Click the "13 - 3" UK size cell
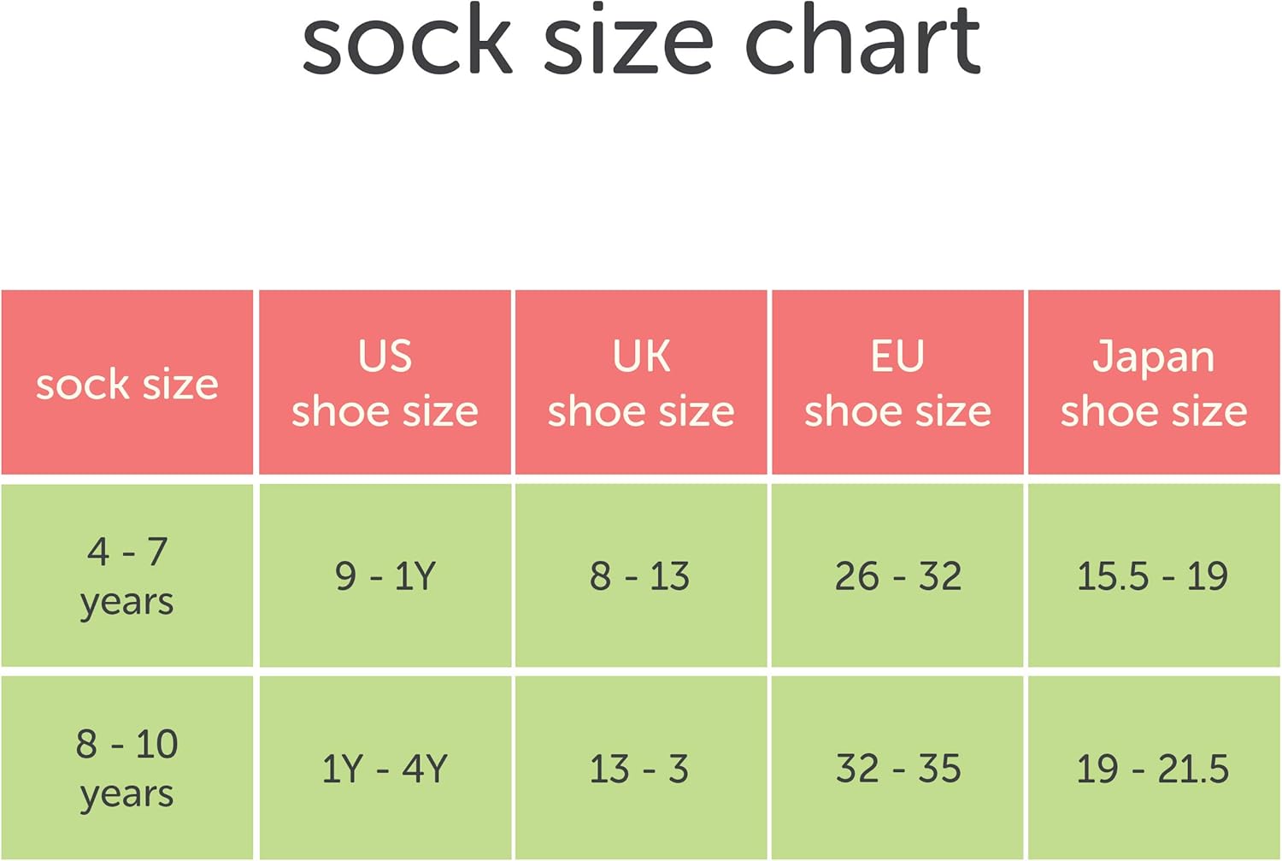The height and width of the screenshot is (861, 1282). (x=639, y=769)
